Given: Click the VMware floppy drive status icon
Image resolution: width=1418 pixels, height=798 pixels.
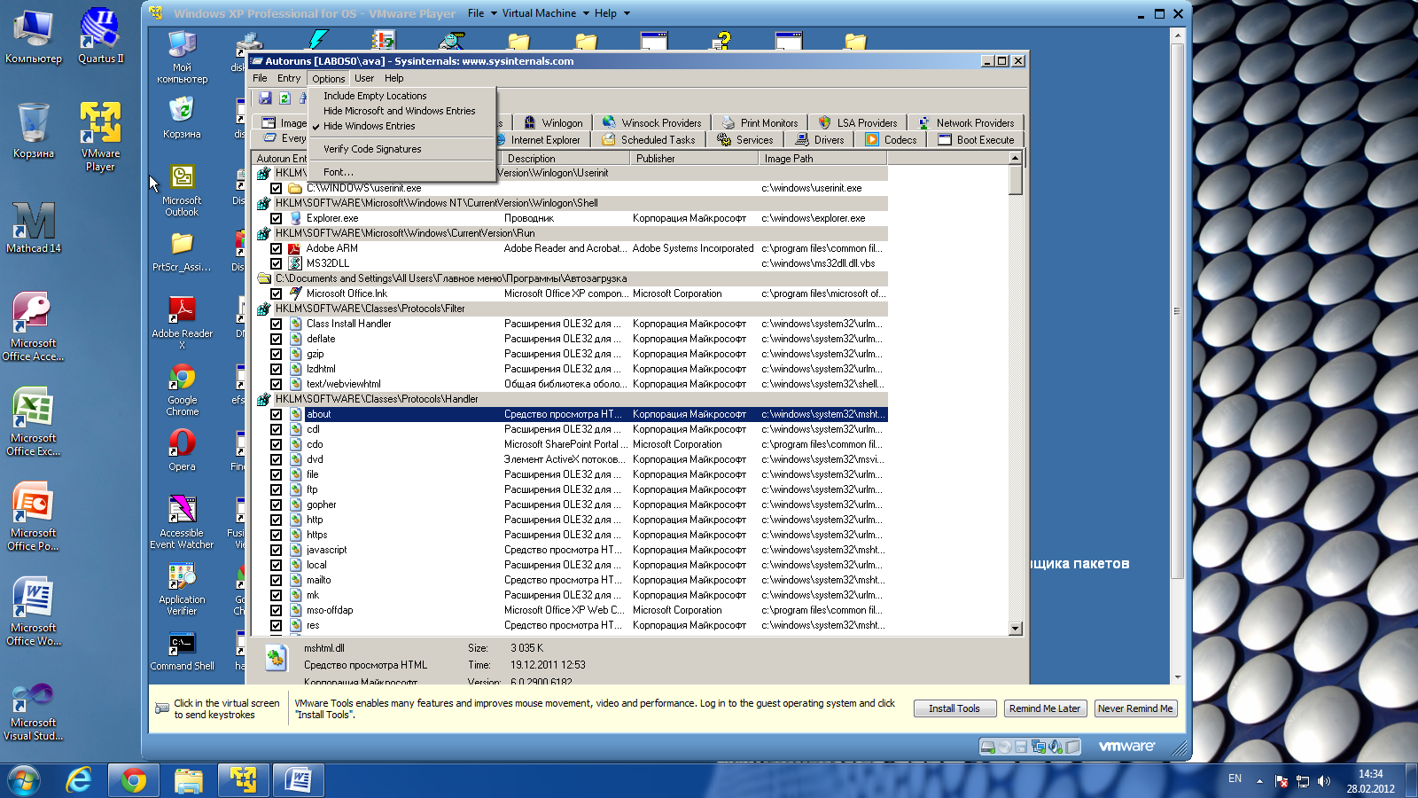Looking at the screenshot, I should (x=1022, y=747).
